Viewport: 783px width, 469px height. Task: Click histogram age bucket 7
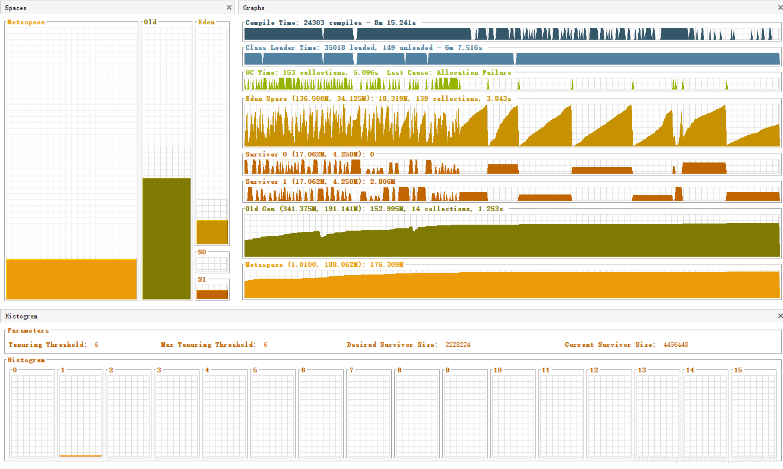pos(369,416)
